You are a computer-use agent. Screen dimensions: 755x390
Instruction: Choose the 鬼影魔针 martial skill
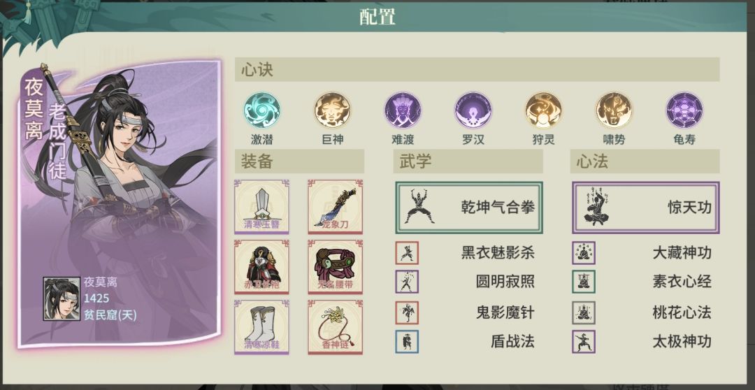[x=465, y=312]
